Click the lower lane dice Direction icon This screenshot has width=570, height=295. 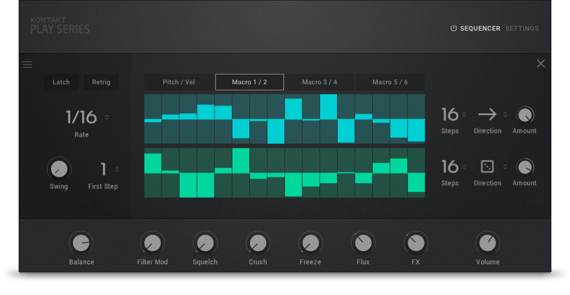(487, 167)
